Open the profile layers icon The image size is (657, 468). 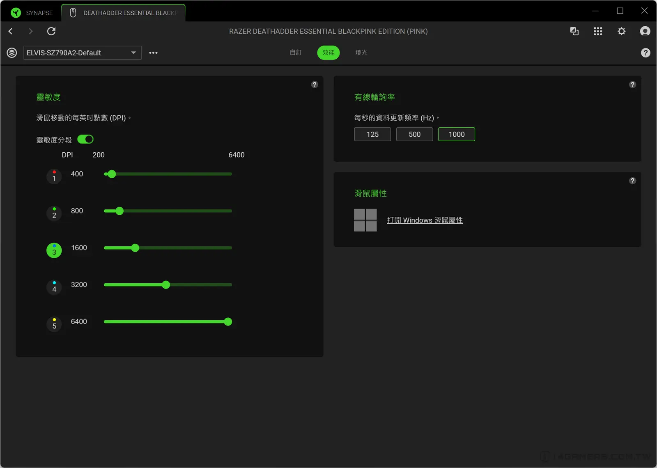pyautogui.click(x=12, y=53)
